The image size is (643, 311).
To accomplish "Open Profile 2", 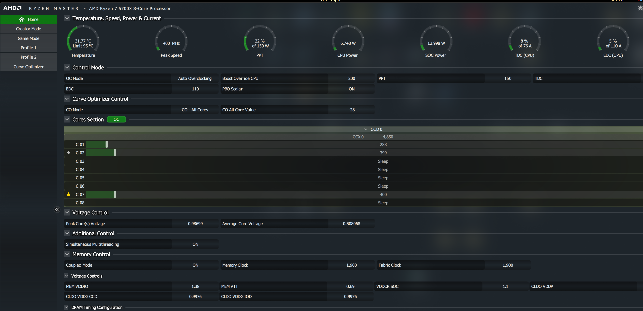I will pos(29,57).
